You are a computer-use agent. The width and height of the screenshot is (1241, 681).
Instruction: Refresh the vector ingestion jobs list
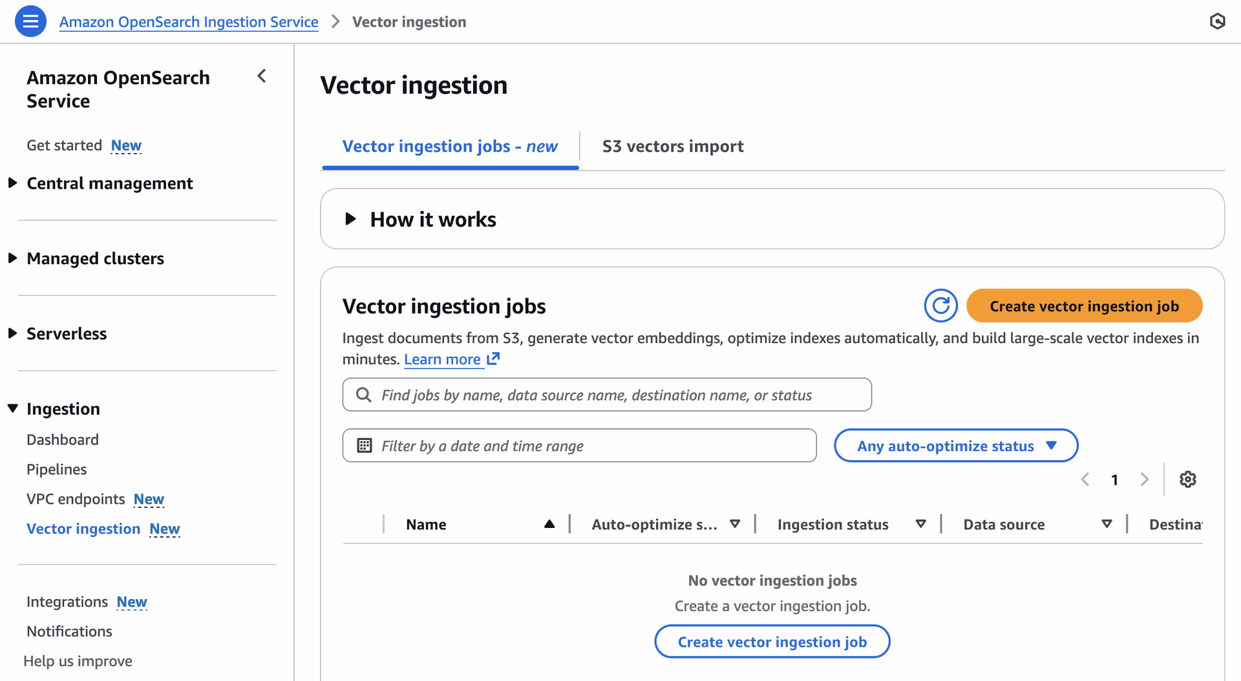coord(940,306)
